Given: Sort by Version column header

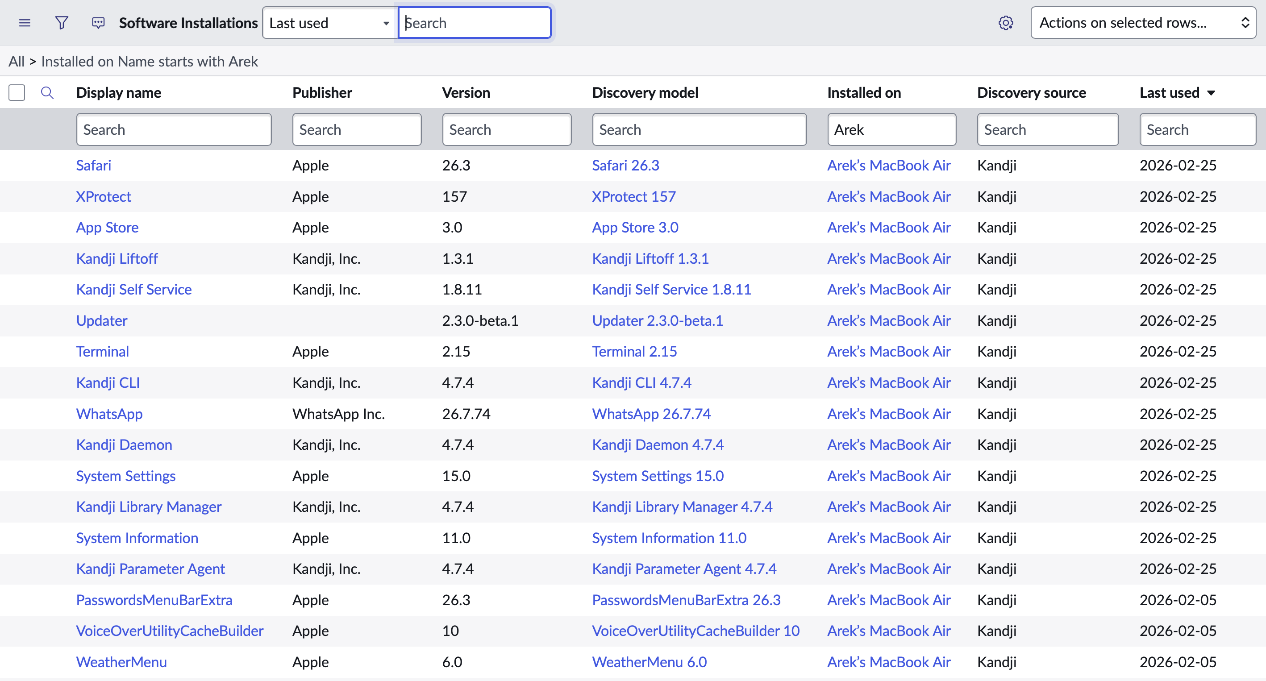Looking at the screenshot, I should coord(466,93).
